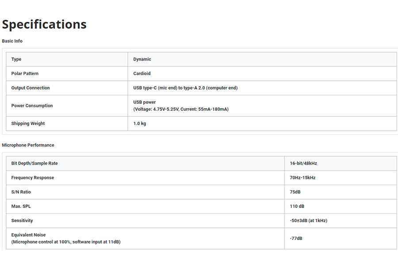The image size is (398, 265).
Task: Select the Bit Depth/Sample Rate label
Action: [x=34, y=163]
